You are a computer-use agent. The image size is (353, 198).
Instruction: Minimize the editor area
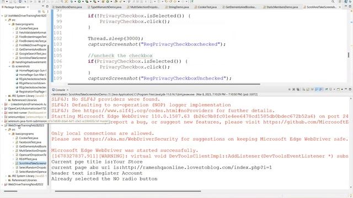[x=346, y=7]
